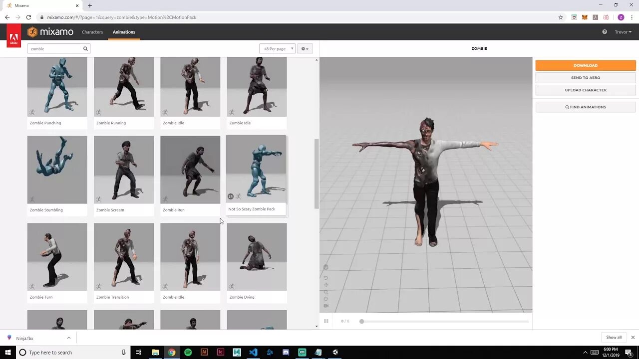
Task: Open Discord from the taskbar
Action: click(286, 353)
